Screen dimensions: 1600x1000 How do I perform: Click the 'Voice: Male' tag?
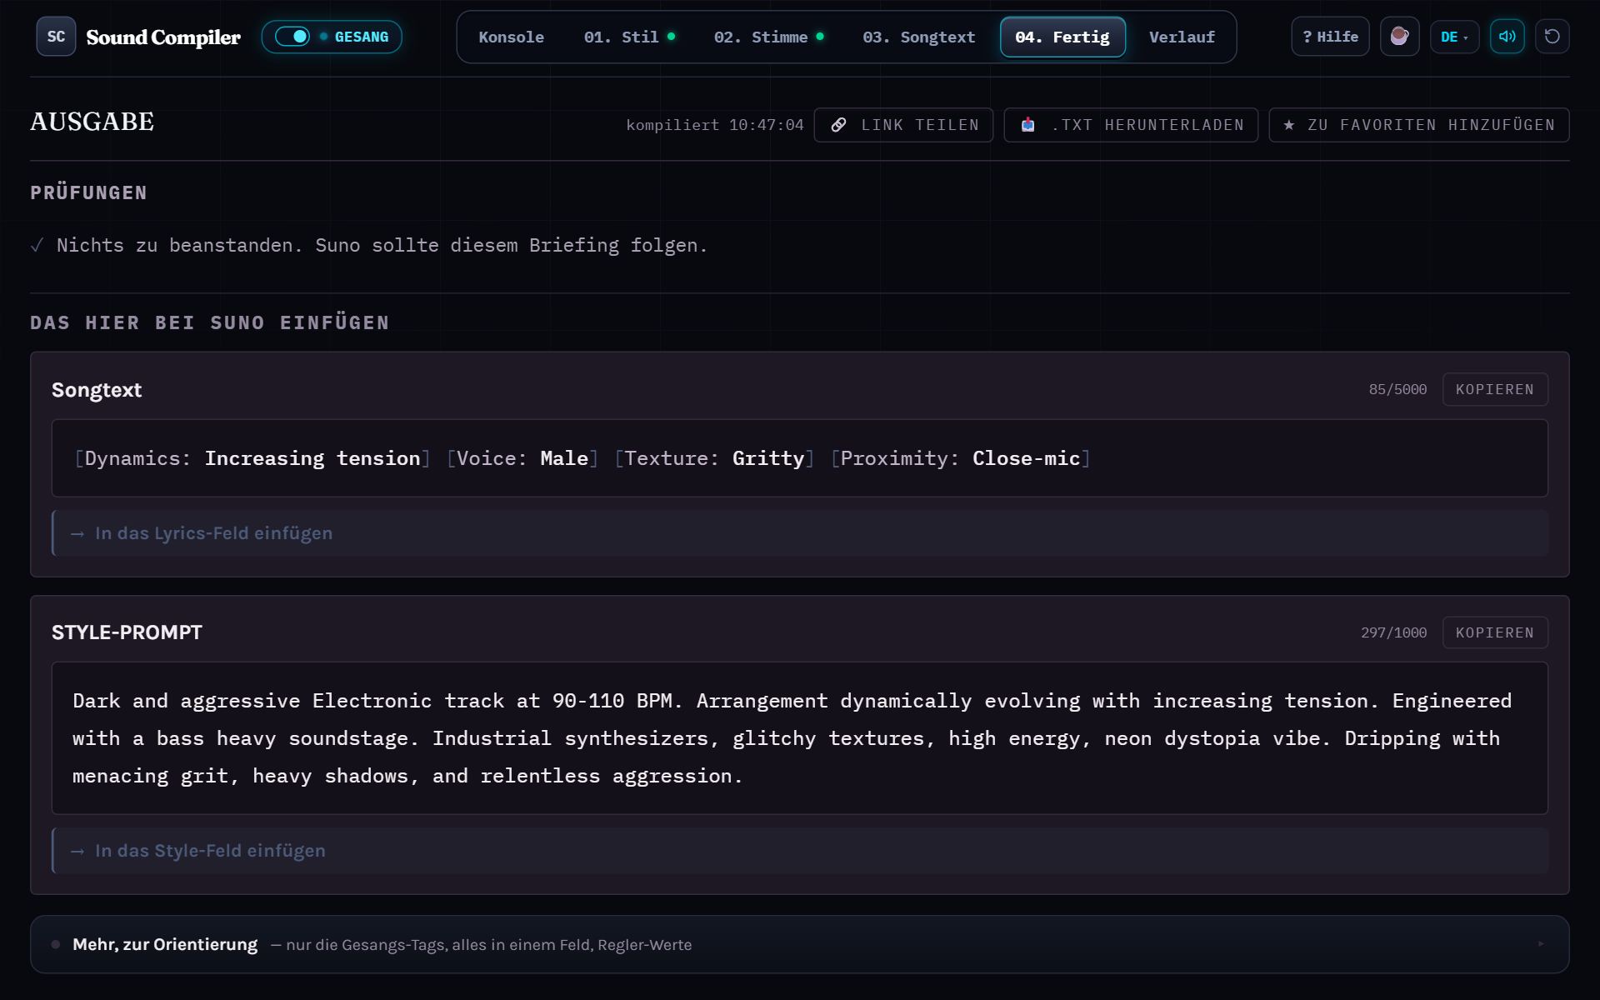(522, 458)
